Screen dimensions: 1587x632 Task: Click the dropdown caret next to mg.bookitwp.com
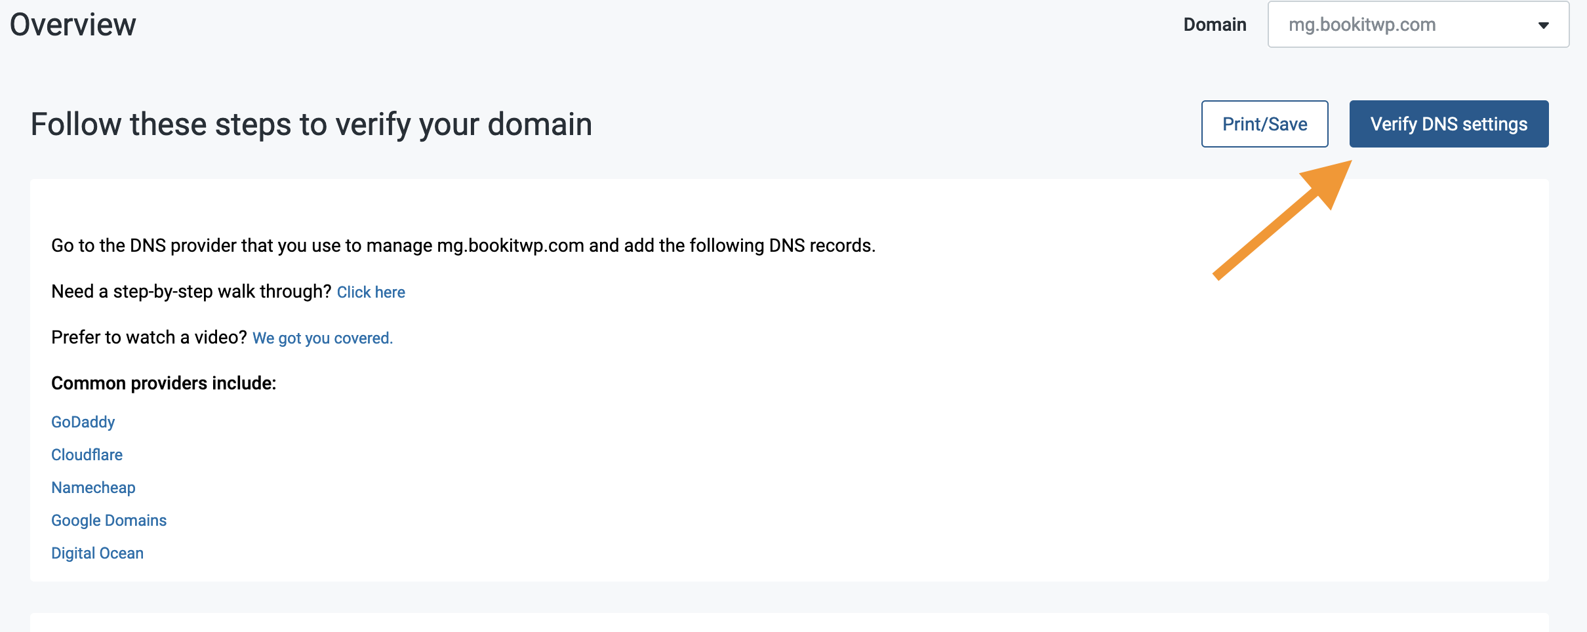[1544, 24]
